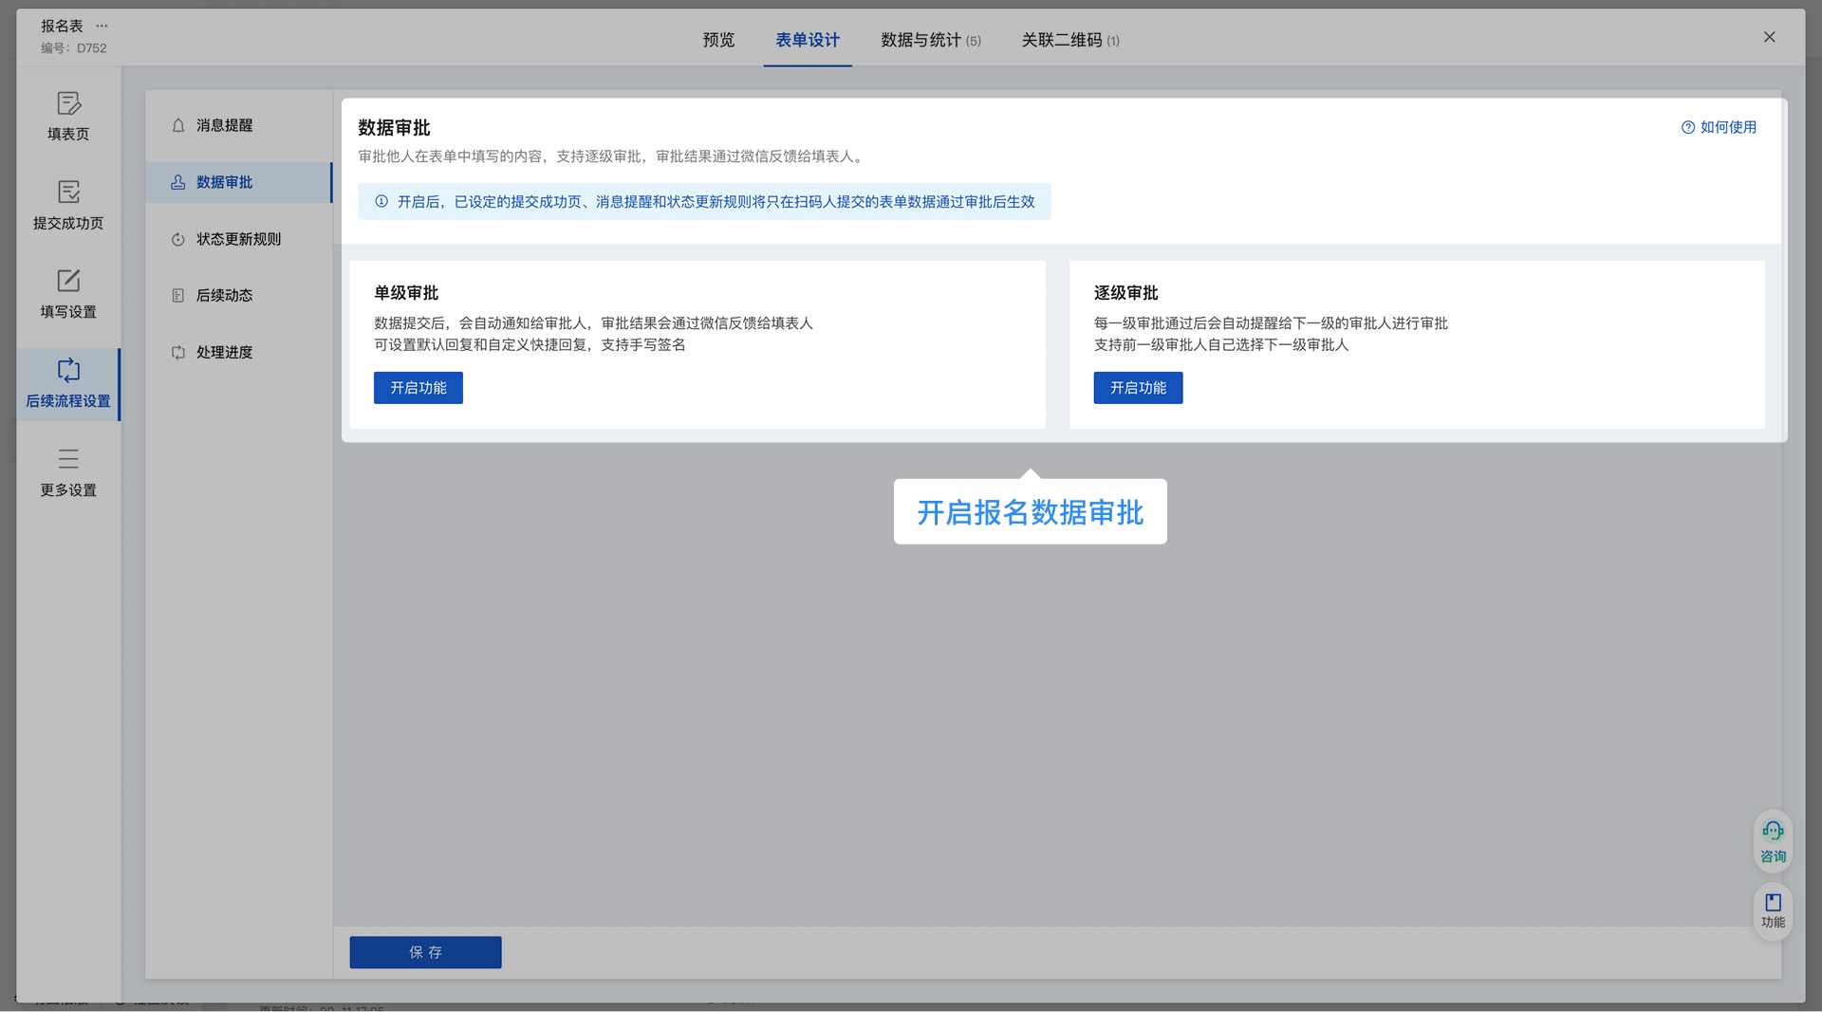Click the 后续流程设置 sidebar icon
The width and height of the screenshot is (1822, 1012).
click(x=68, y=383)
